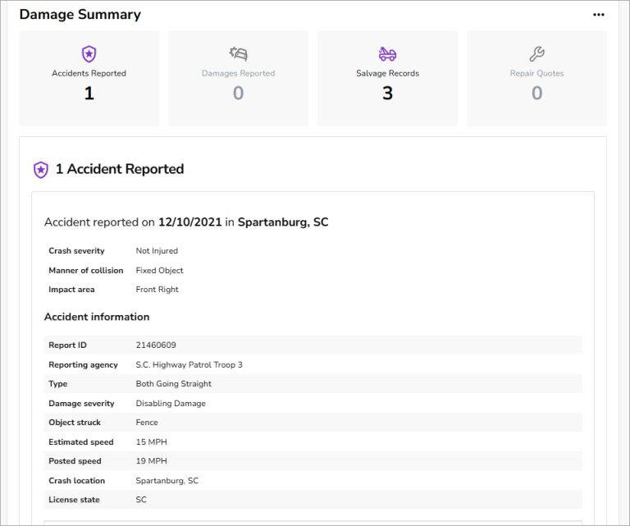Click the Salvage Records tow truck icon
Screen dimensions: 630x526
click(x=387, y=54)
